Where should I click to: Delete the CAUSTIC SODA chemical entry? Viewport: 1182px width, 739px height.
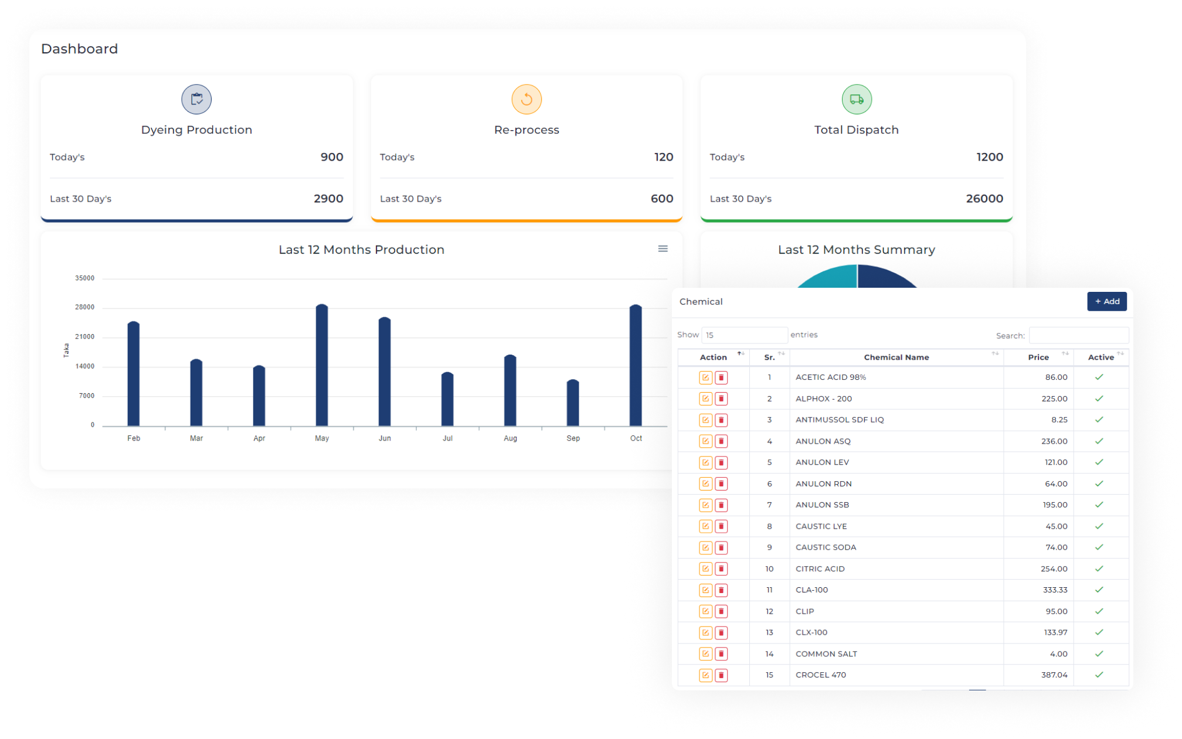tap(721, 547)
